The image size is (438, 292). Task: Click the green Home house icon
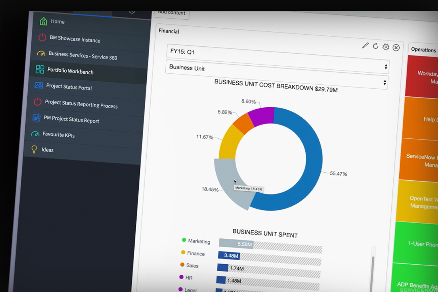43,21
